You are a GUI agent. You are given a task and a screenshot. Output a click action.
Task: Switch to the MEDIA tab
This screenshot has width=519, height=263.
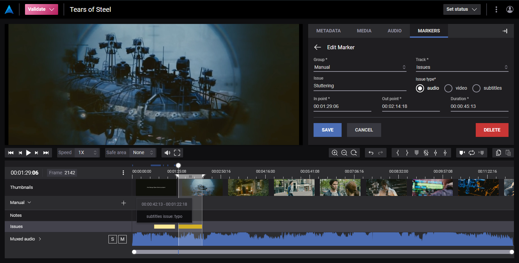[x=364, y=31]
